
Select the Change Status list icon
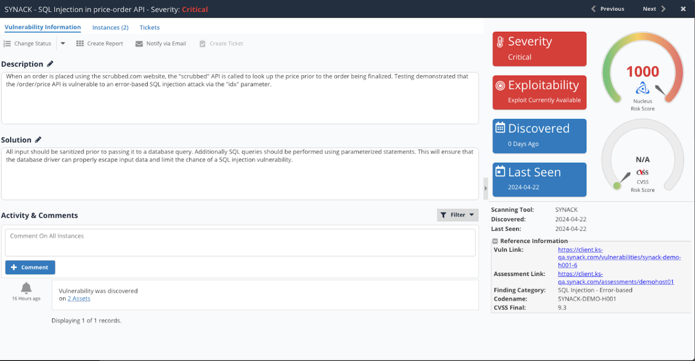[x=7, y=43]
